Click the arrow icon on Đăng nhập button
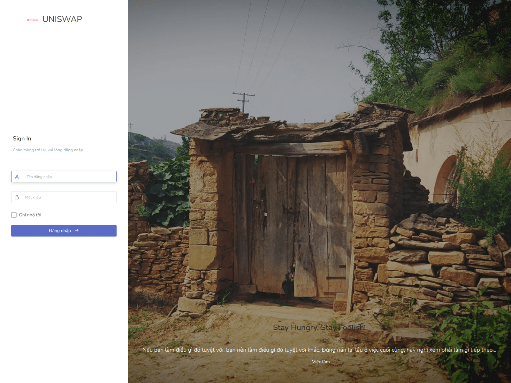Screen dimensions: 511x383 click(x=77, y=230)
